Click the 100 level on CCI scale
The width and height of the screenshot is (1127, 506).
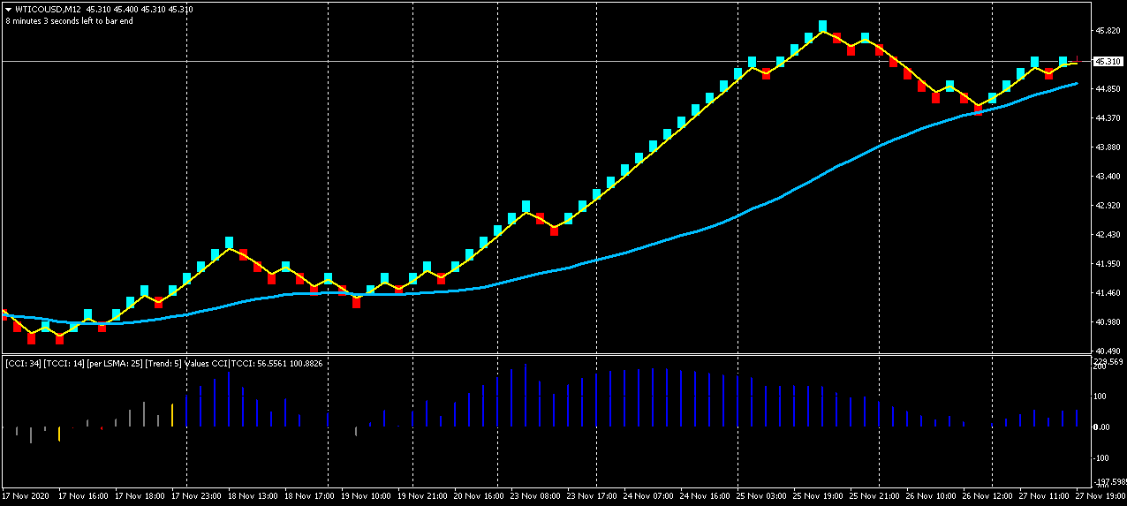(x=1101, y=396)
